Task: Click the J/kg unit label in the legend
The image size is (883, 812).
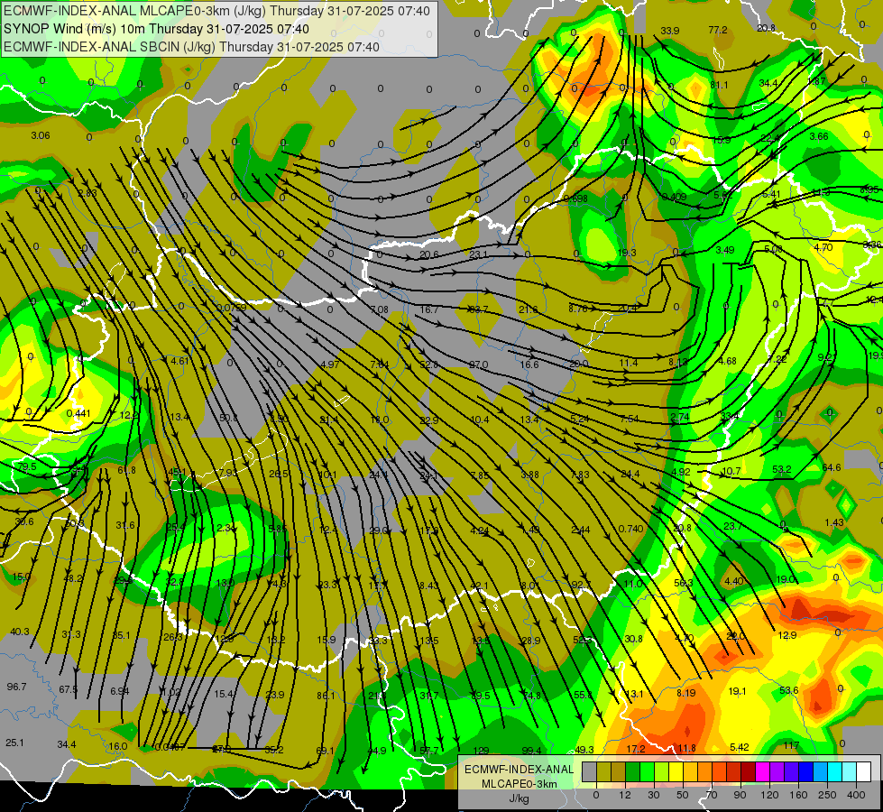Action: click(x=520, y=798)
